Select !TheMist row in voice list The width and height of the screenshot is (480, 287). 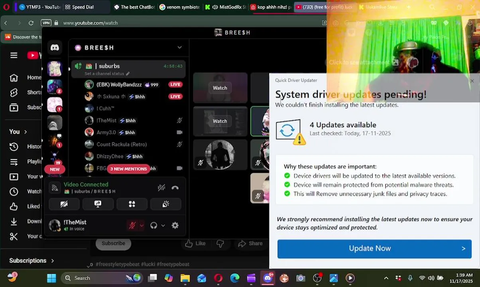pyautogui.click(x=133, y=120)
